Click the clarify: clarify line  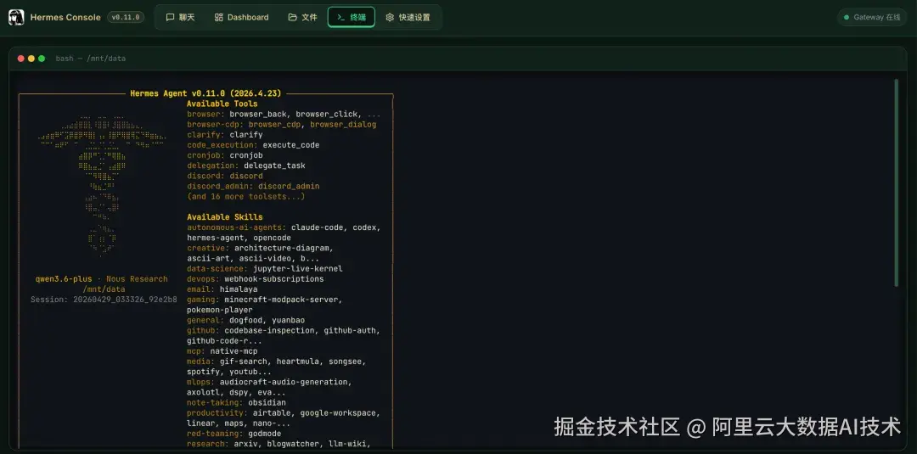pos(225,135)
